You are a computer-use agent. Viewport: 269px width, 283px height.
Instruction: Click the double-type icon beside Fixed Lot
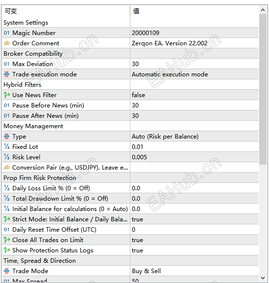tap(7, 146)
